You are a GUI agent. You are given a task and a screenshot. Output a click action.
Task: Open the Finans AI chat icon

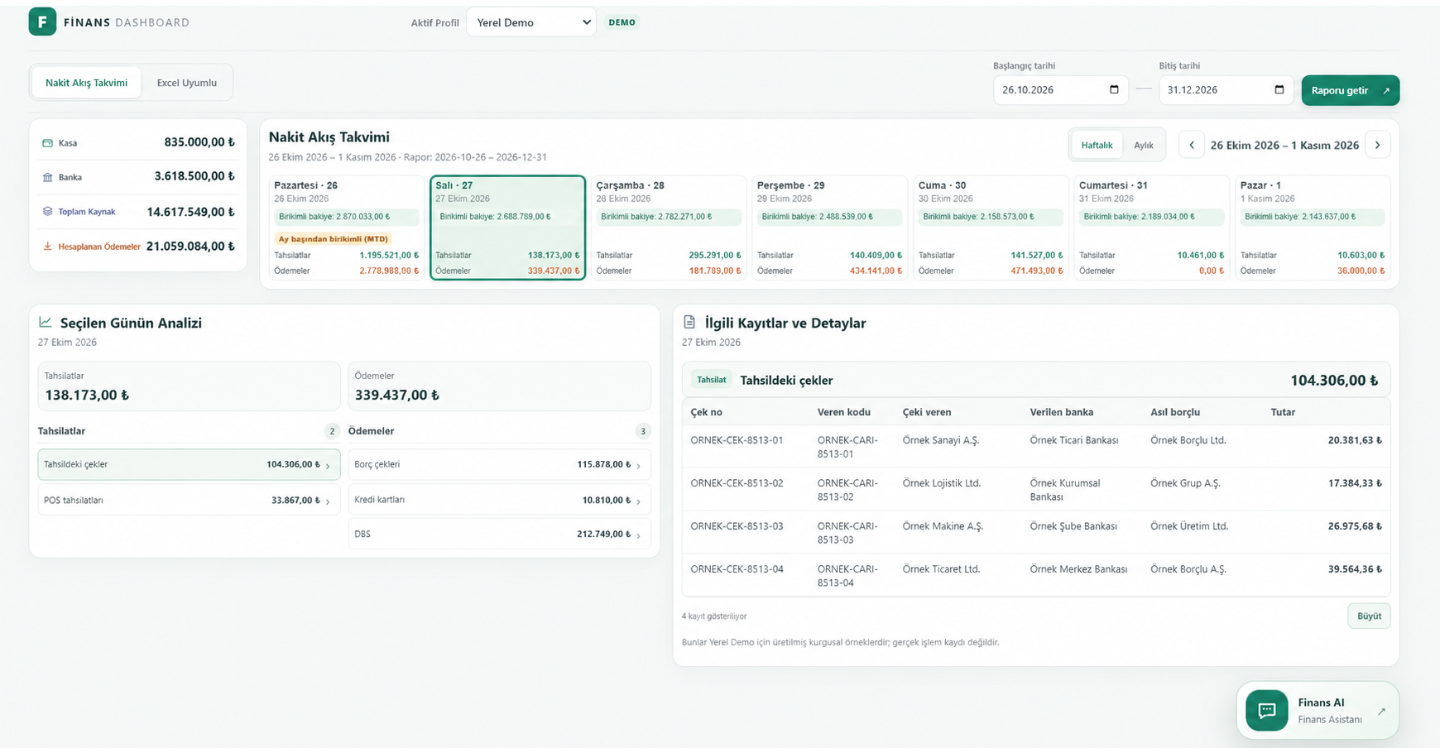point(1267,711)
